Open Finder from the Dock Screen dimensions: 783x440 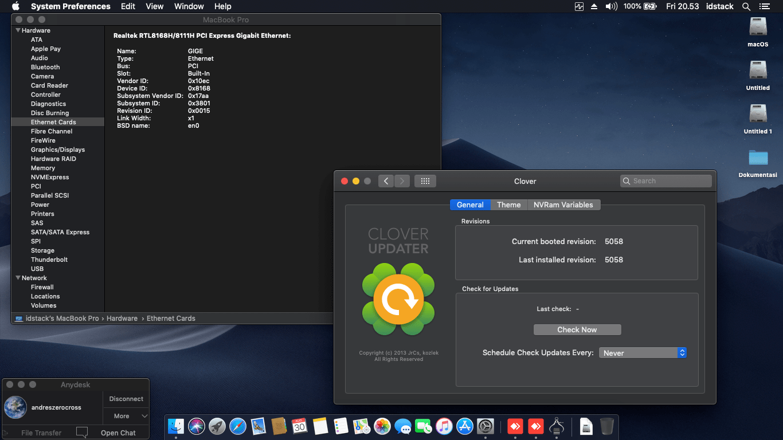(176, 426)
